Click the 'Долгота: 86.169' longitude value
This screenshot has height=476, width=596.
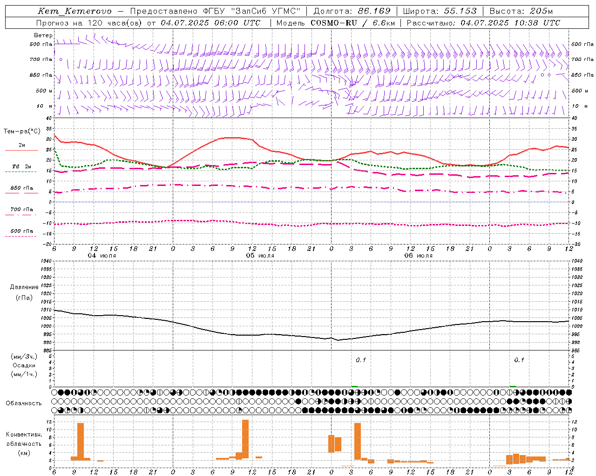coord(352,11)
